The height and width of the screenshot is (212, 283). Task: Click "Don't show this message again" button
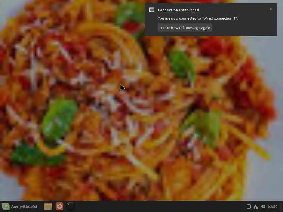(185, 28)
